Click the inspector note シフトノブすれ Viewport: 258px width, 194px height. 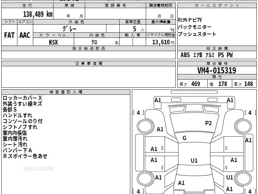click(x=20, y=127)
